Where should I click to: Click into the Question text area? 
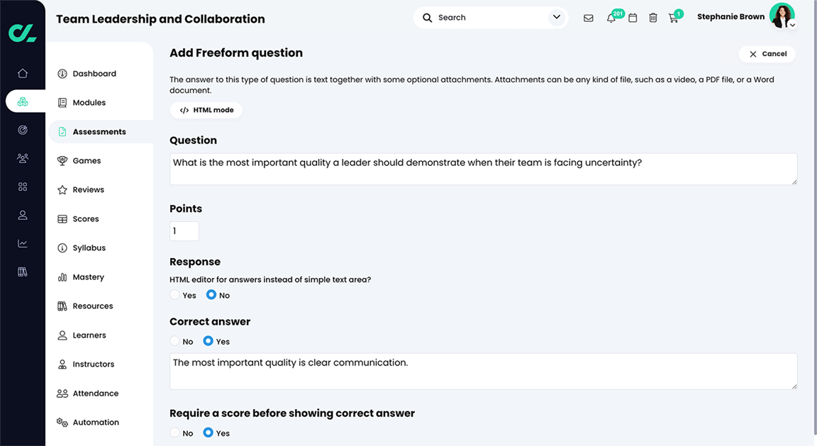483,169
